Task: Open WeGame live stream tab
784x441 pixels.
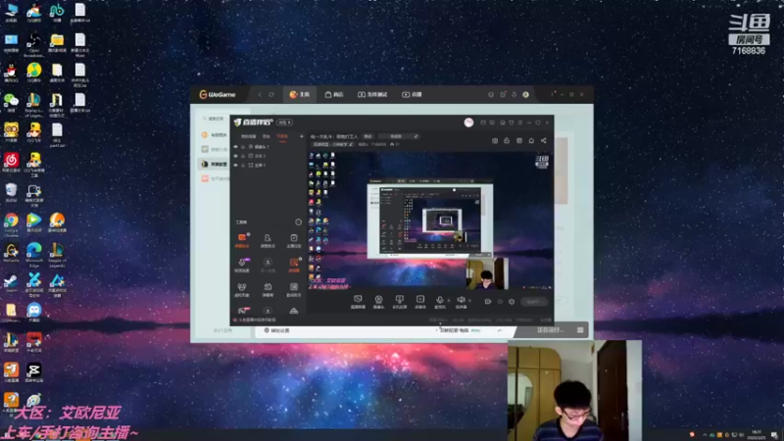Action: [x=412, y=94]
